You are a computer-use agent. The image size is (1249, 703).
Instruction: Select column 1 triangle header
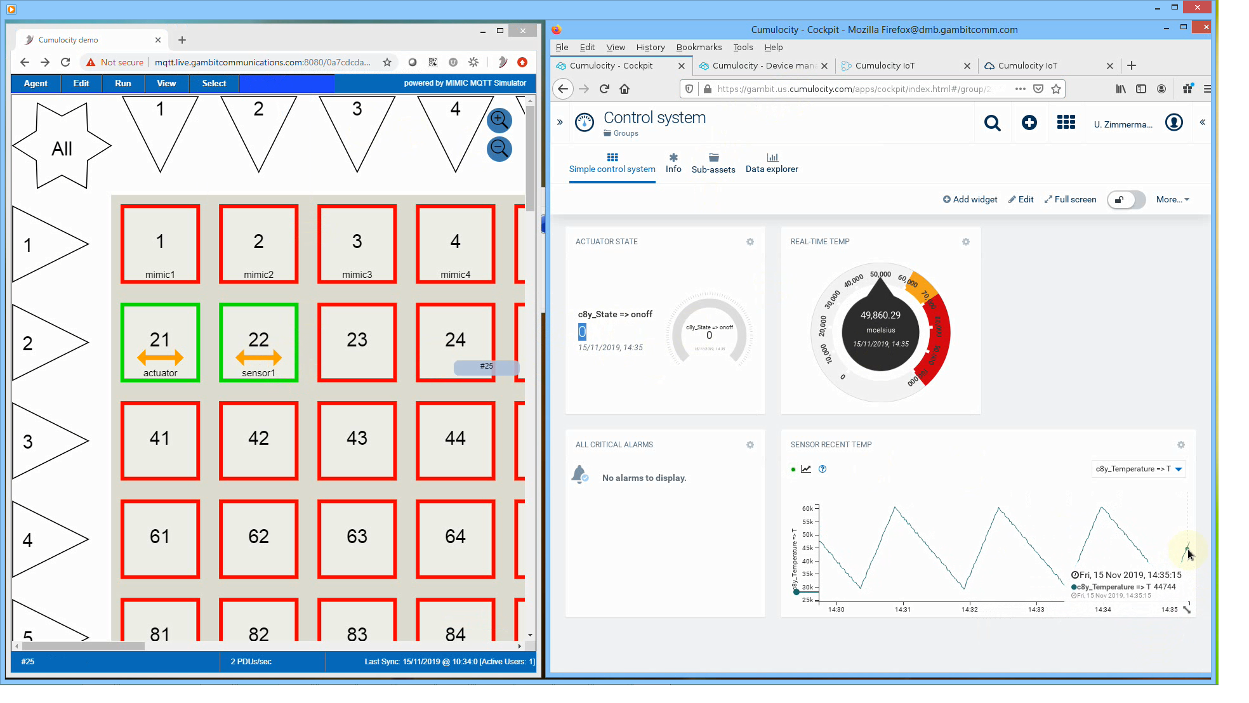point(160,134)
